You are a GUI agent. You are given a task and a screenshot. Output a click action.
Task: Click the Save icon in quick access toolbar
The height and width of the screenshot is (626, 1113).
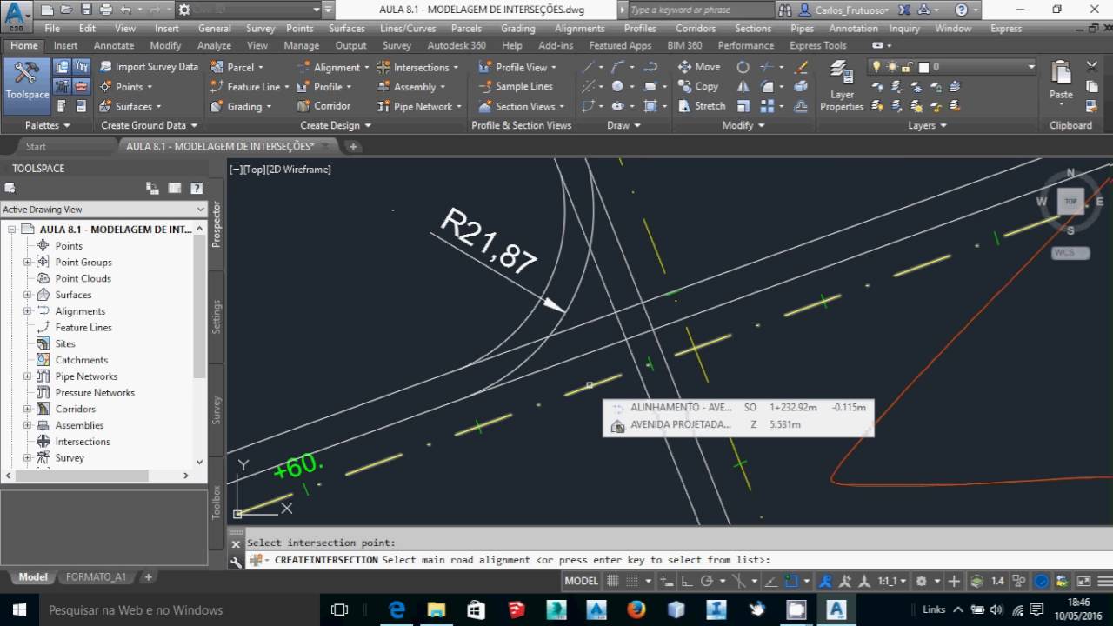pyautogui.click(x=87, y=10)
